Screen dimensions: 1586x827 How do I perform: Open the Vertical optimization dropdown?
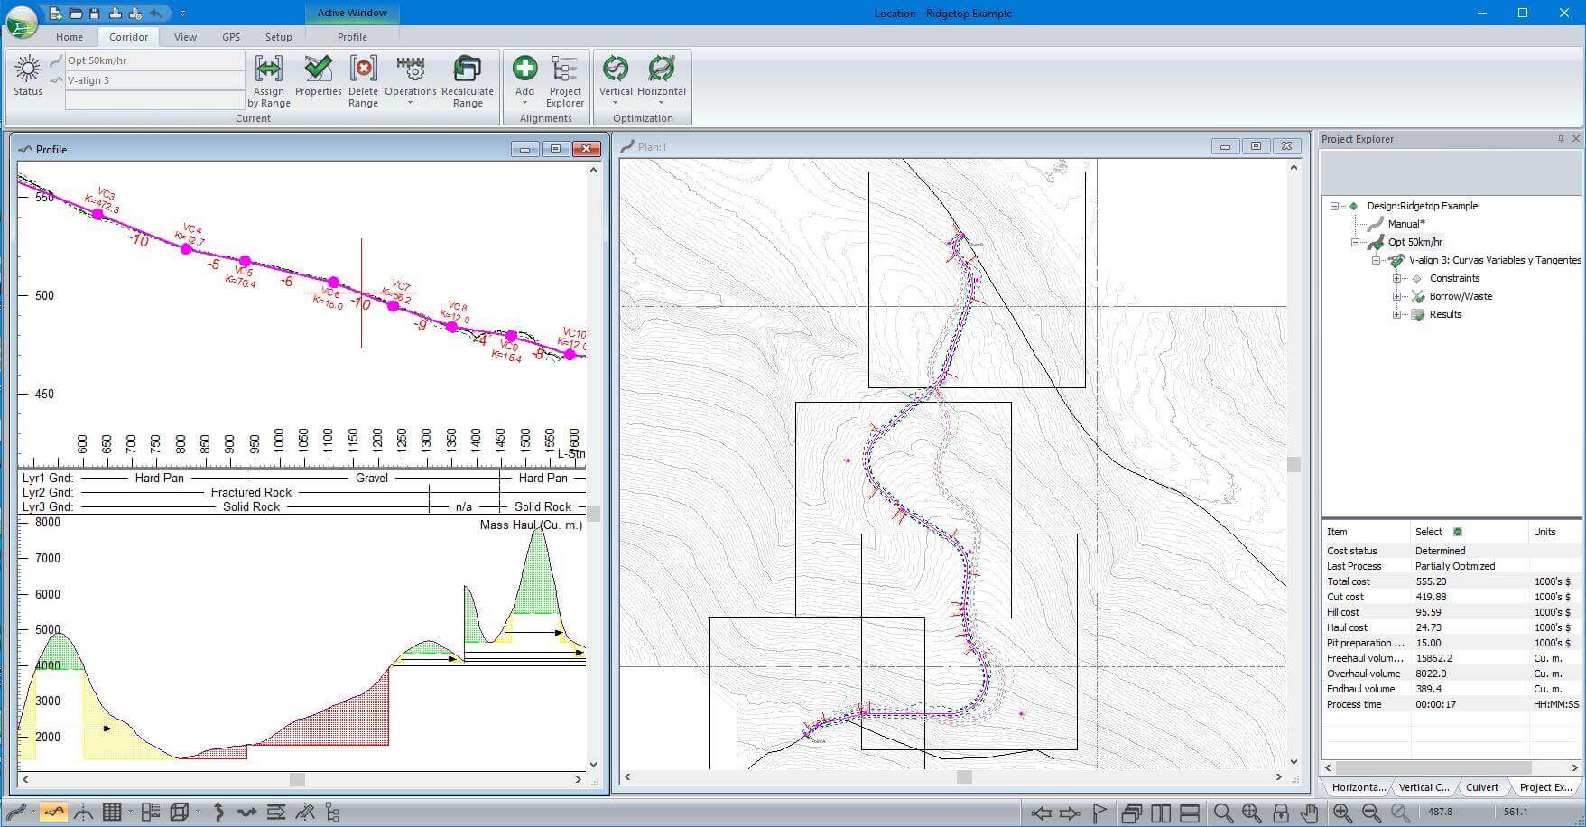click(x=616, y=102)
